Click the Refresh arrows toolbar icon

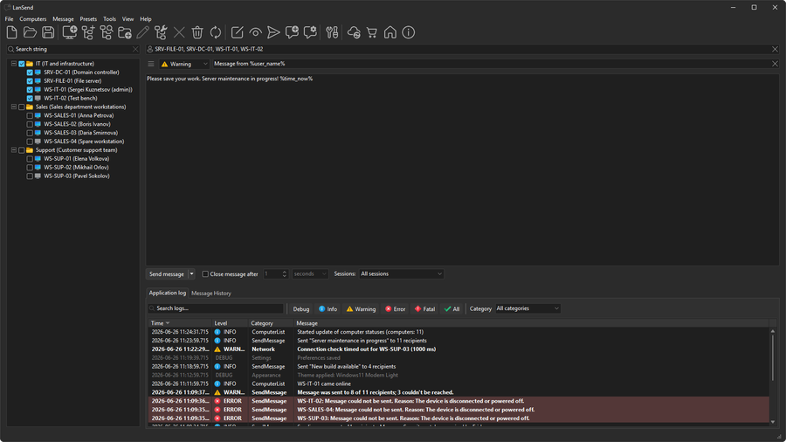(x=216, y=32)
